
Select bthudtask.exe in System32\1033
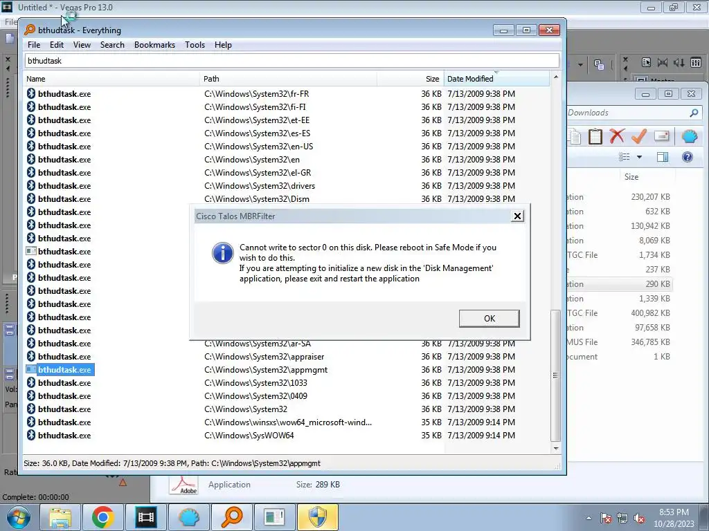64,382
